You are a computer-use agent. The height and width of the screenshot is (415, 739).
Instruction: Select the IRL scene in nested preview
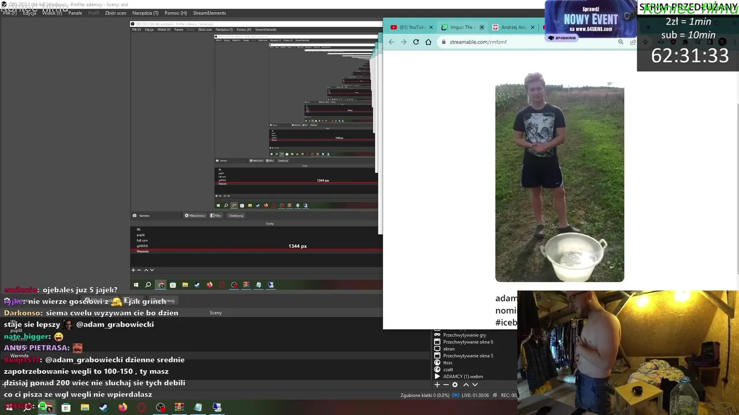[139, 229]
